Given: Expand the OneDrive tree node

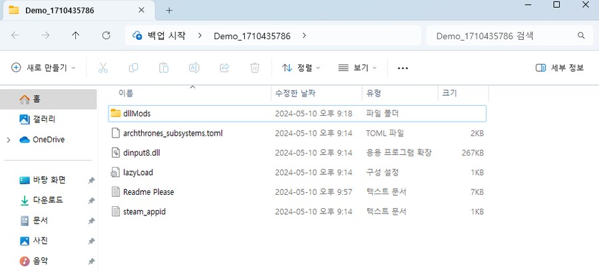Looking at the screenshot, I should (x=9, y=140).
